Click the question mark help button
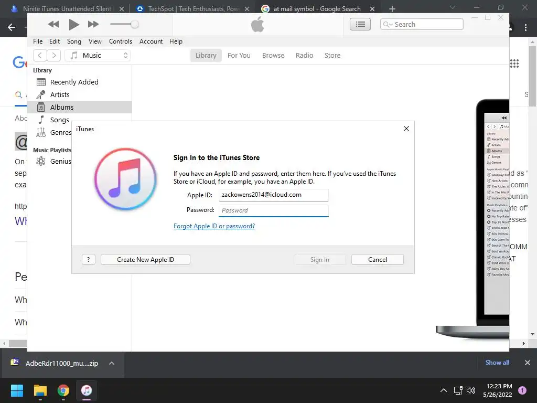Viewport: 537px width, 403px height. (88, 259)
